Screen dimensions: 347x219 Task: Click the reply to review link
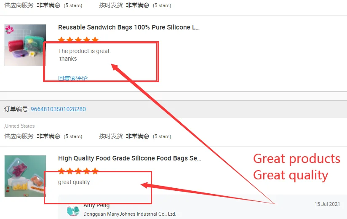coord(73,78)
